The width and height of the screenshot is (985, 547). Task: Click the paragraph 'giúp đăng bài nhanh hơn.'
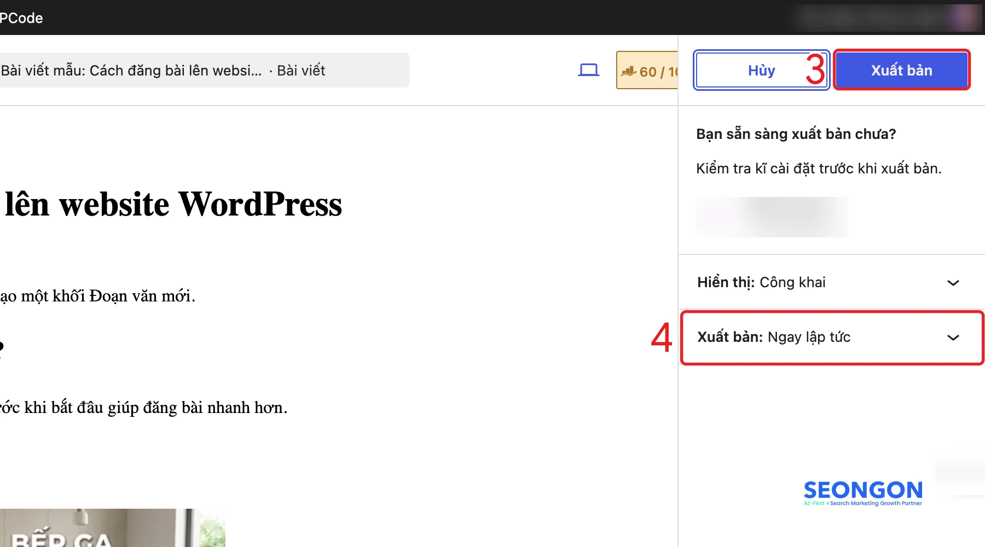coord(143,408)
